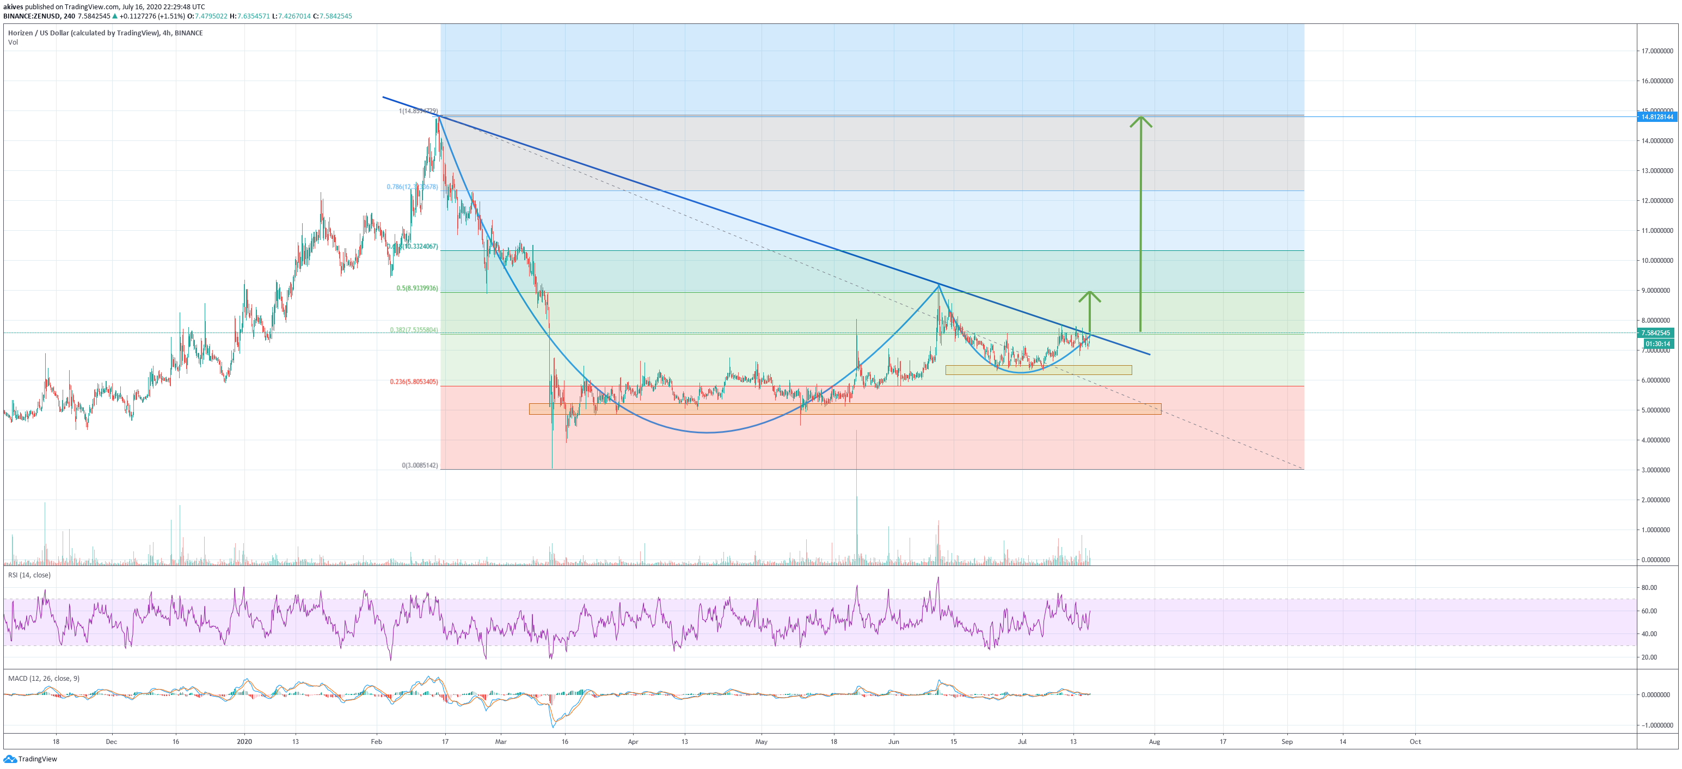Click the 'Oct' label on time axis
This screenshot has width=1682, height=769.
click(x=1415, y=742)
